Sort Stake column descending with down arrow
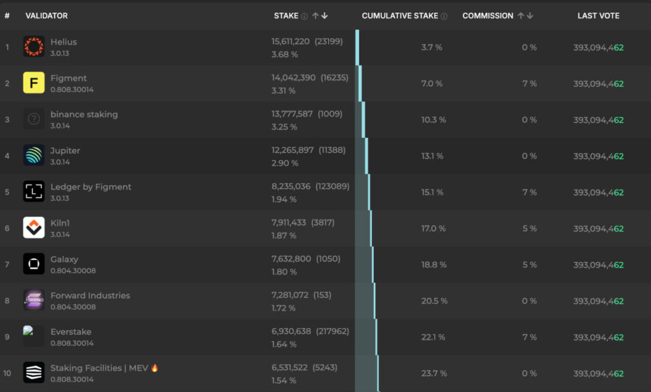This screenshot has width=651, height=392. click(324, 16)
